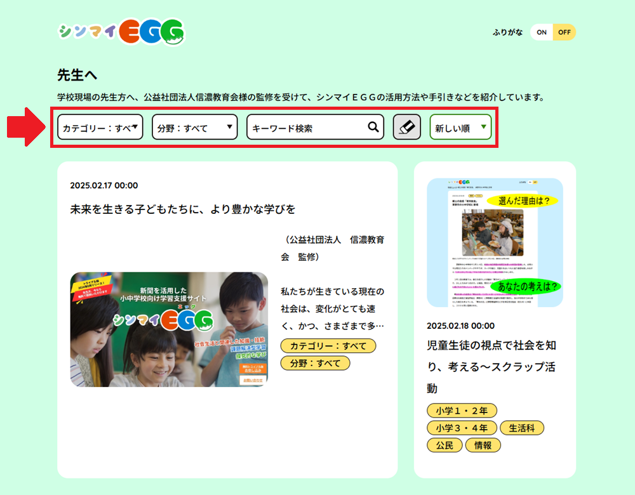This screenshot has height=495, width=635.
Task: Open the 新しい順 sort dropdown
Action: (460, 127)
